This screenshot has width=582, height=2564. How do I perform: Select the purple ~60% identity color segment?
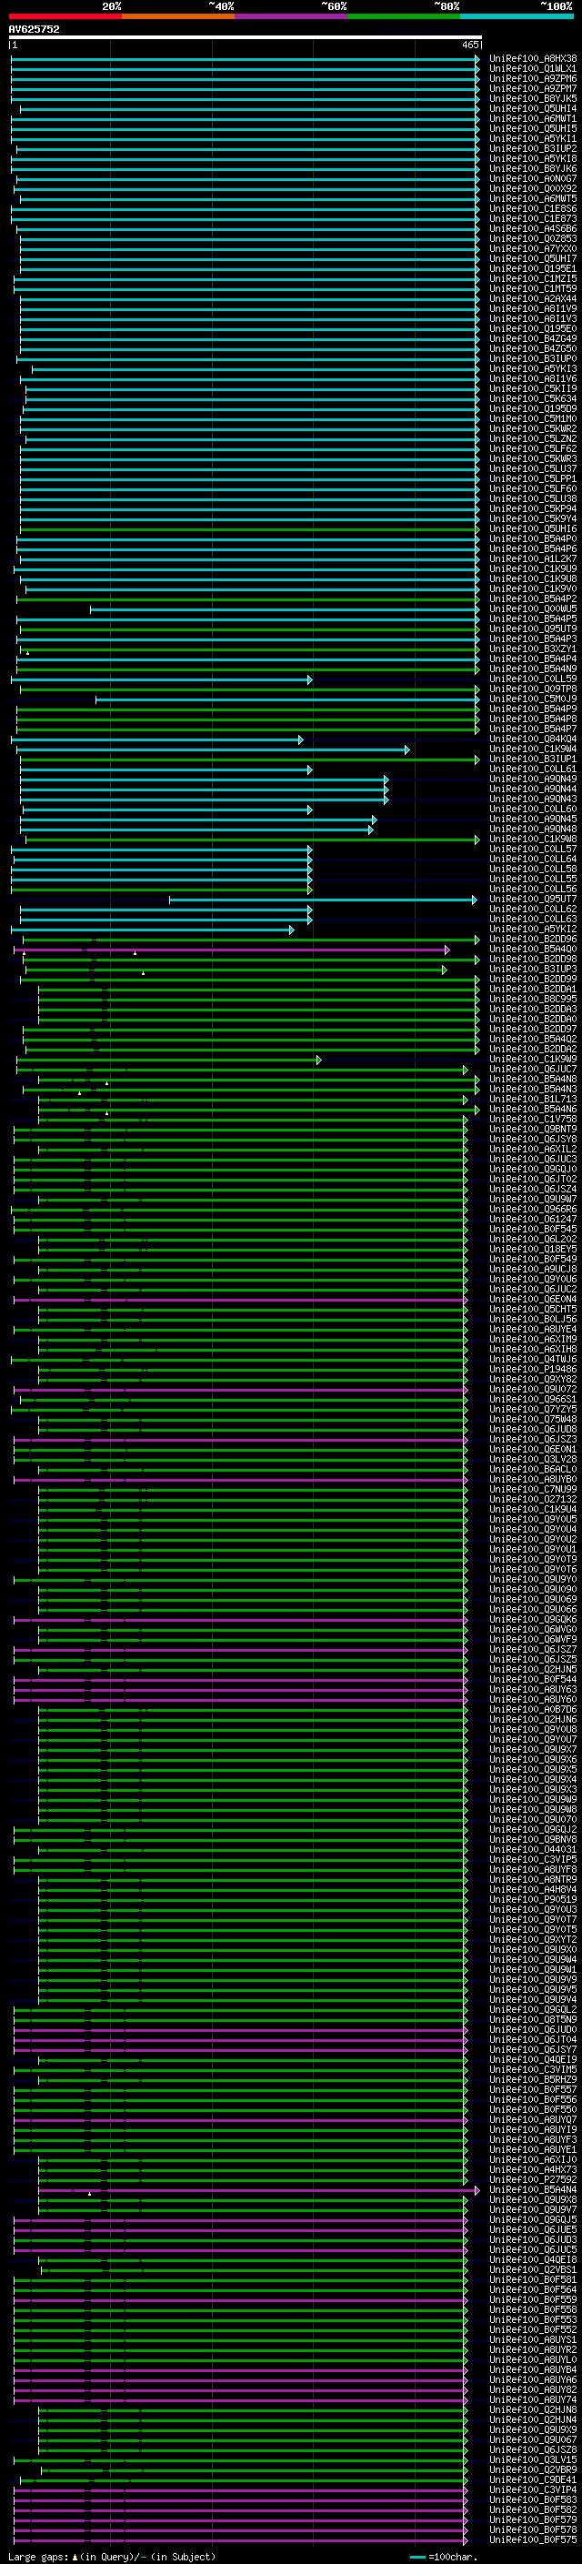292,16
